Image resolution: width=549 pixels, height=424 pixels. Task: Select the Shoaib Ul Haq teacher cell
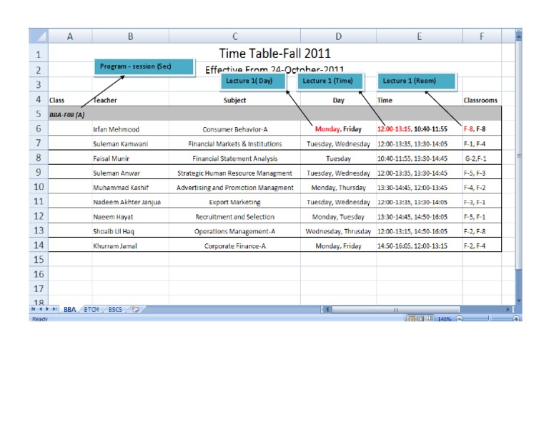click(x=131, y=231)
